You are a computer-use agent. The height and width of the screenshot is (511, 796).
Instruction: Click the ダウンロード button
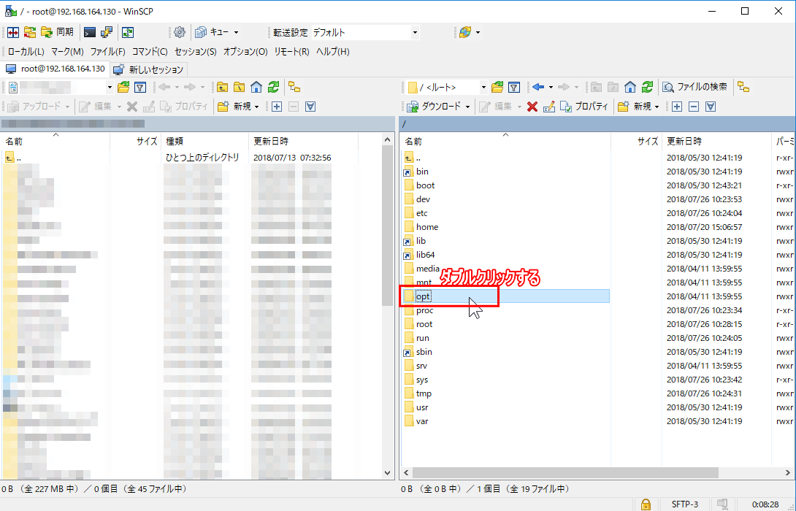click(434, 107)
